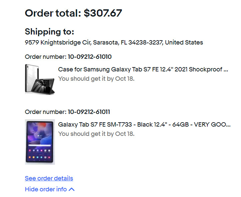This screenshot has width=241, height=197.
Task: Click the Order number label above the tablet
Action: click(x=46, y=112)
